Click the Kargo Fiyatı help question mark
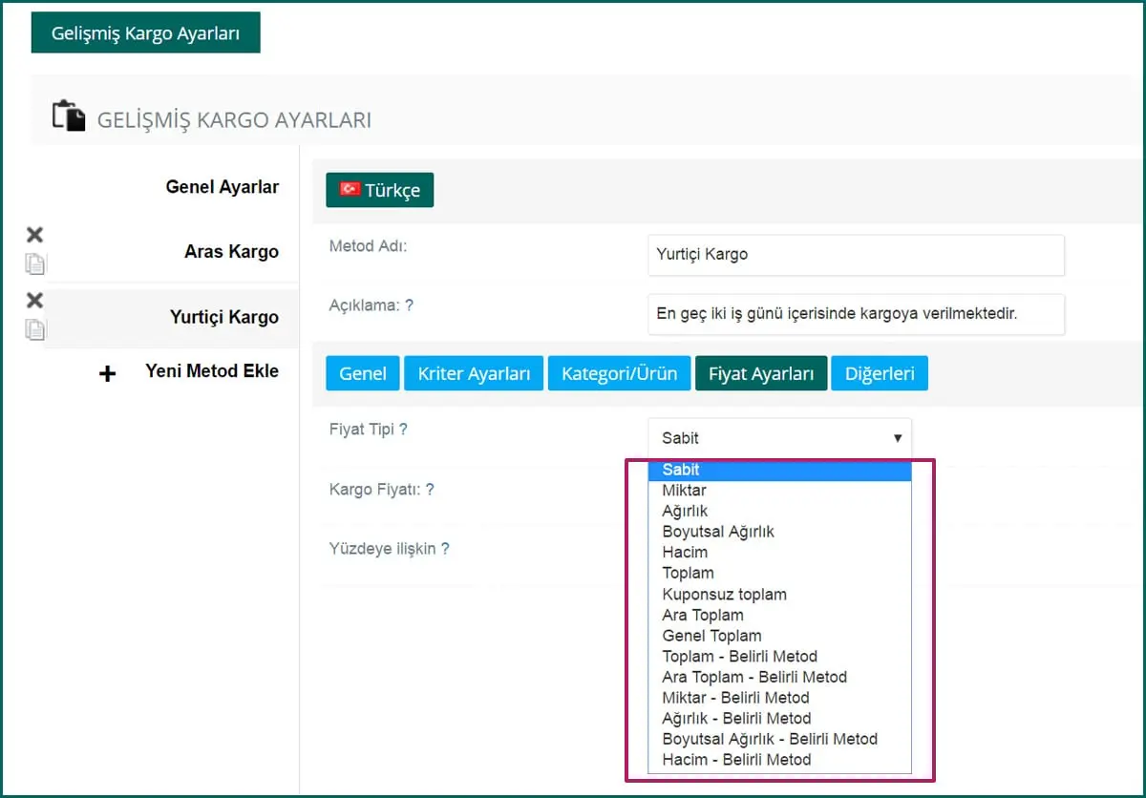The height and width of the screenshot is (798, 1146). [x=430, y=490]
